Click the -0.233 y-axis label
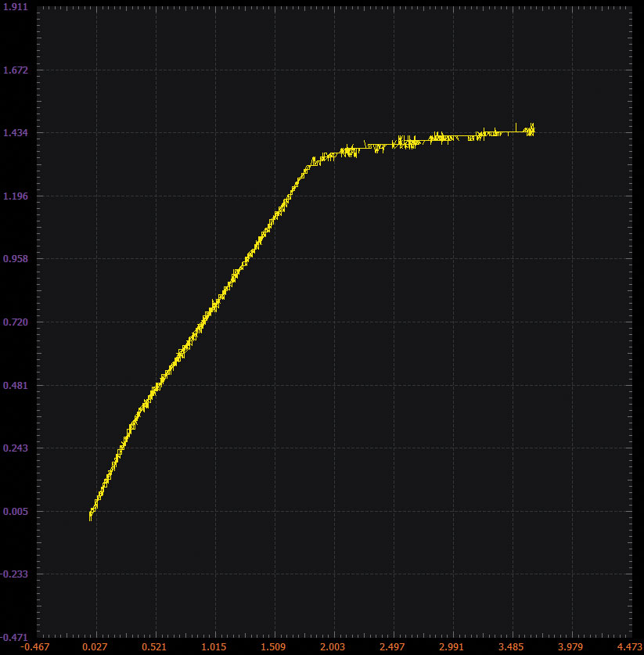This screenshot has width=644, height=655. coord(14,574)
